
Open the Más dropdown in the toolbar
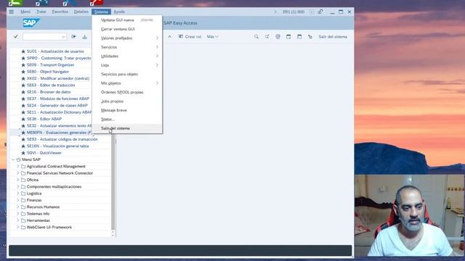pyautogui.click(x=212, y=37)
